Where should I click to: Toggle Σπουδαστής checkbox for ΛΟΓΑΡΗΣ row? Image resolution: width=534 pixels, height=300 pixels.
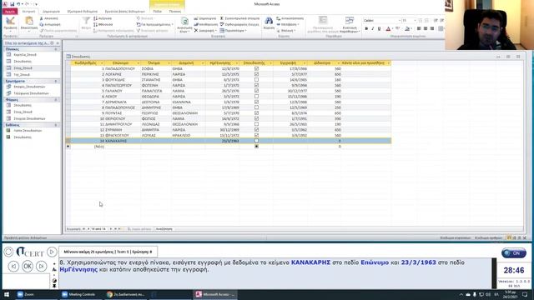[256, 74]
